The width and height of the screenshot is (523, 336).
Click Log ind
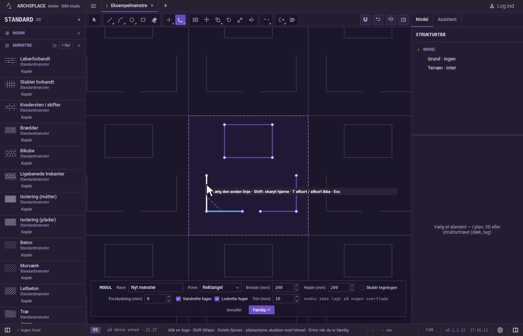click(x=502, y=6)
